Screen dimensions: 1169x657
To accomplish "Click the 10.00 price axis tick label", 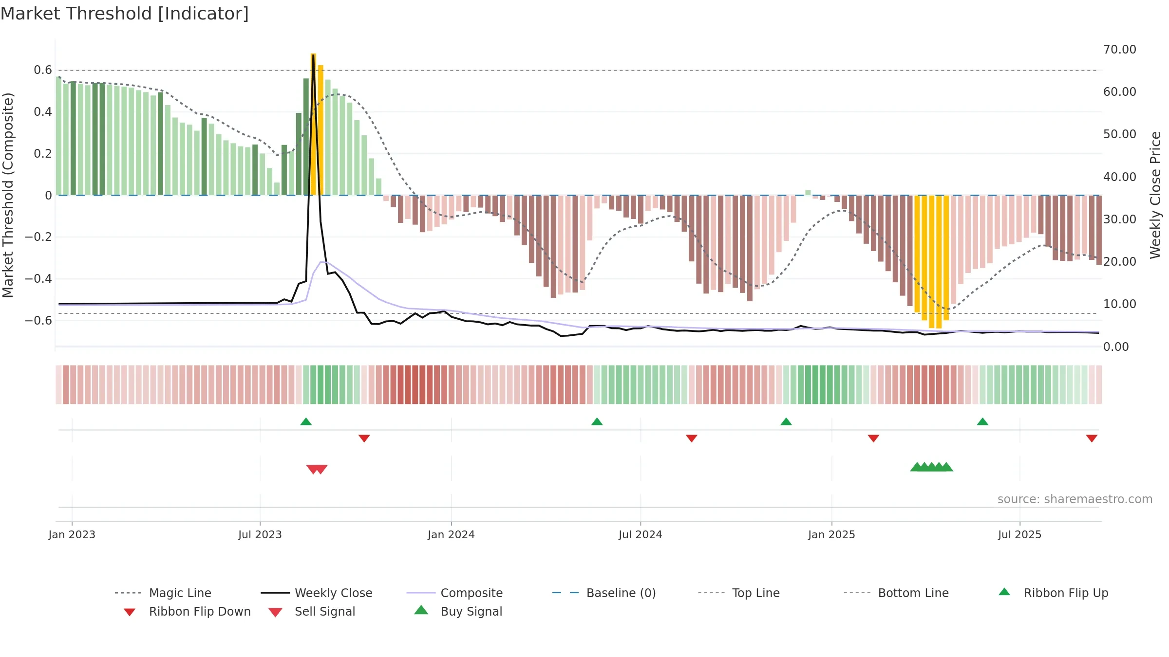I will (x=1120, y=304).
